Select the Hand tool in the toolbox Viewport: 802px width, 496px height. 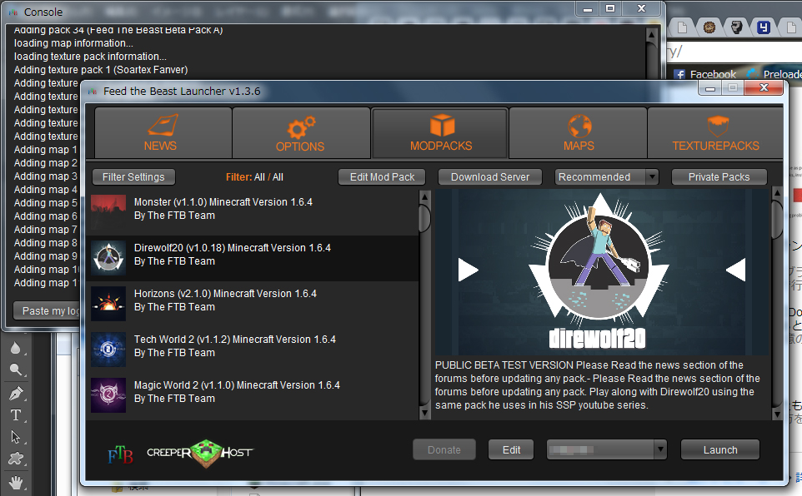pyautogui.click(x=15, y=481)
